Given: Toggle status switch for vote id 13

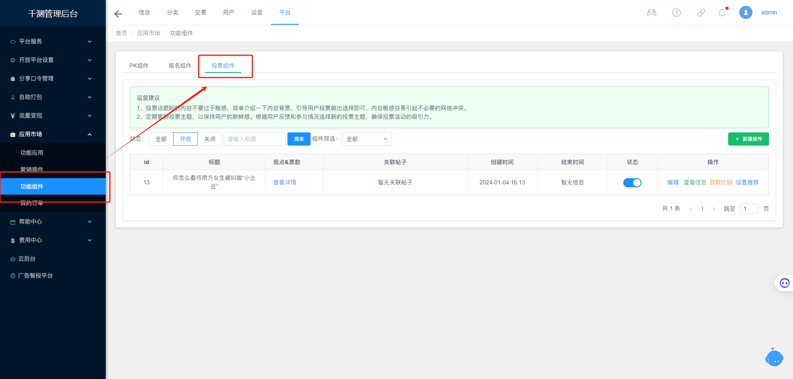Looking at the screenshot, I should (x=632, y=182).
